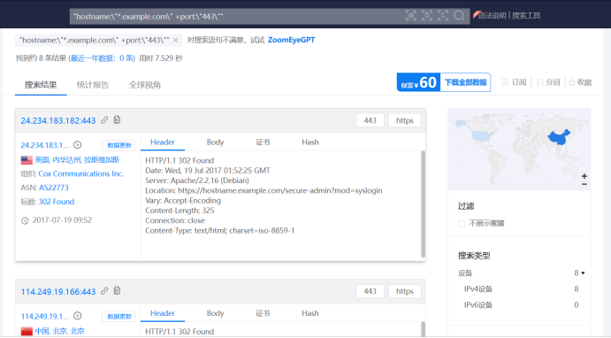Enable the 不展示蜜罐 checkbox

tap(462, 224)
